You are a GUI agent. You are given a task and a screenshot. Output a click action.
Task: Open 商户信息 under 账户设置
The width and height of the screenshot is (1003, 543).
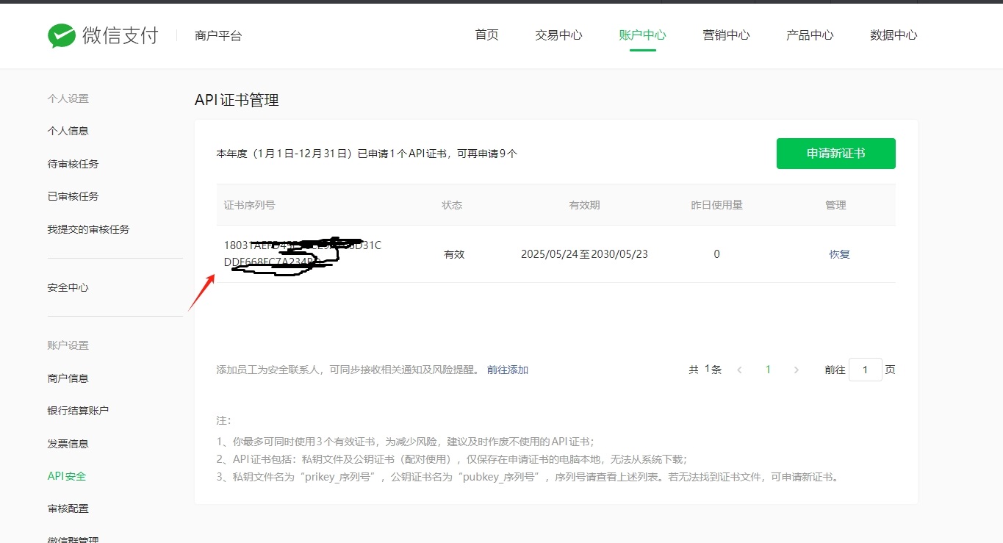tap(68, 378)
